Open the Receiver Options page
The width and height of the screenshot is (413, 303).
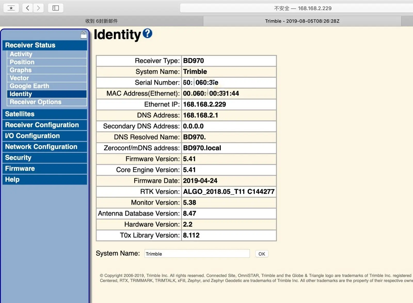[x=47, y=102]
